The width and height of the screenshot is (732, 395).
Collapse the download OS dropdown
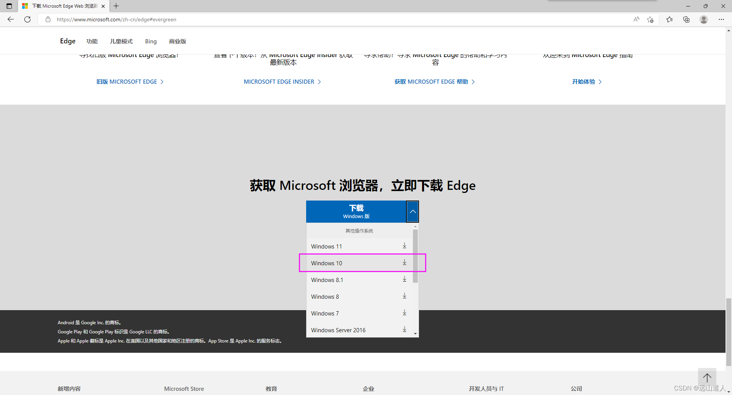pyautogui.click(x=413, y=212)
